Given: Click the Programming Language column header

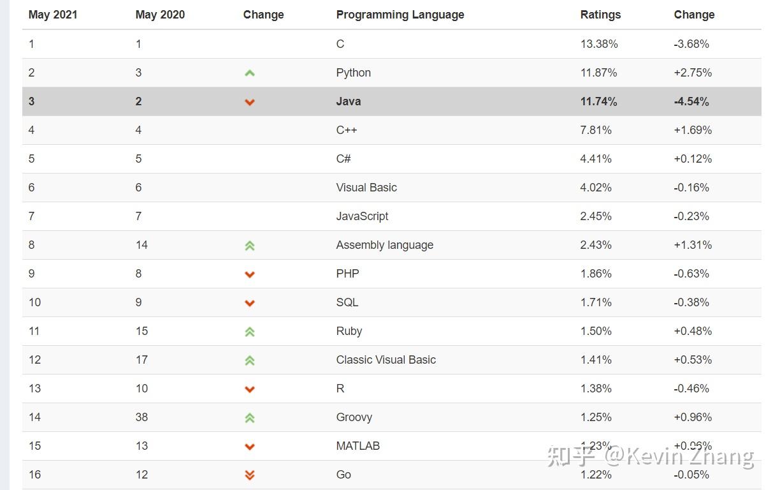Looking at the screenshot, I should 400,15.
